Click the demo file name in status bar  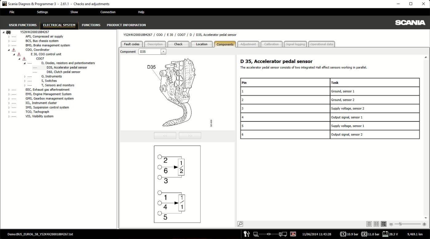pyautogui.click(x=40, y=234)
